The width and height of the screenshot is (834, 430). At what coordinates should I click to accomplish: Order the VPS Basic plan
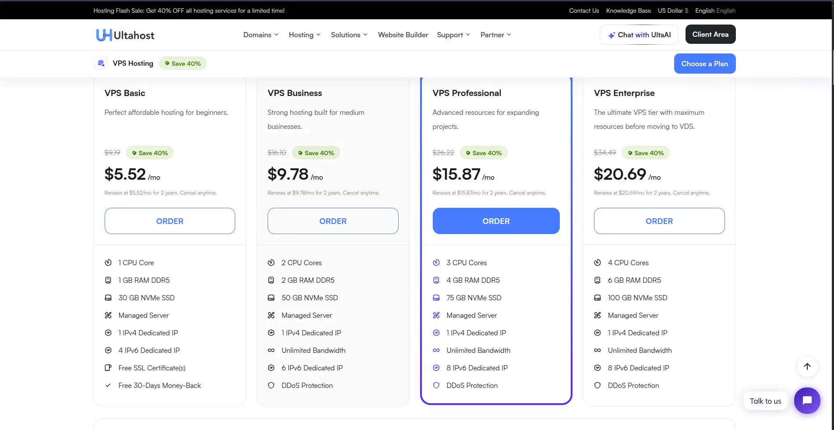(x=170, y=221)
